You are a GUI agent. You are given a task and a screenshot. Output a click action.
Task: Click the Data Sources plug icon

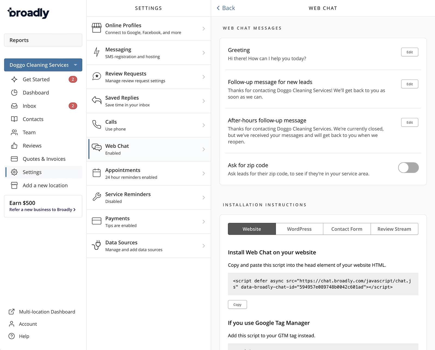97,245
